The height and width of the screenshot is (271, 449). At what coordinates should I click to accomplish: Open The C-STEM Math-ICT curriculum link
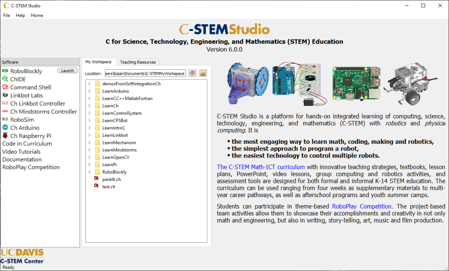click(260, 167)
